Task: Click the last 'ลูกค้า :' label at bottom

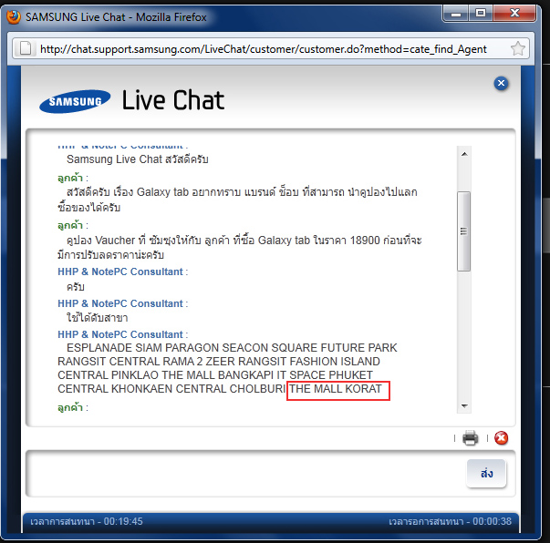Action: (73, 407)
